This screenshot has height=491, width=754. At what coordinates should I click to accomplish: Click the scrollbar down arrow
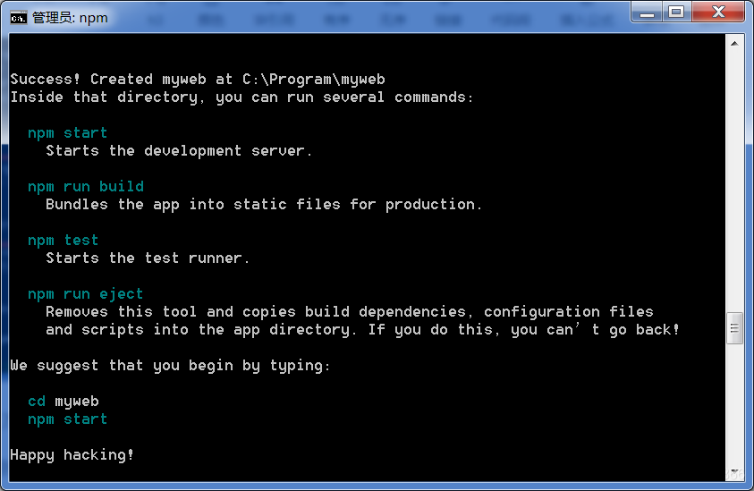click(734, 471)
